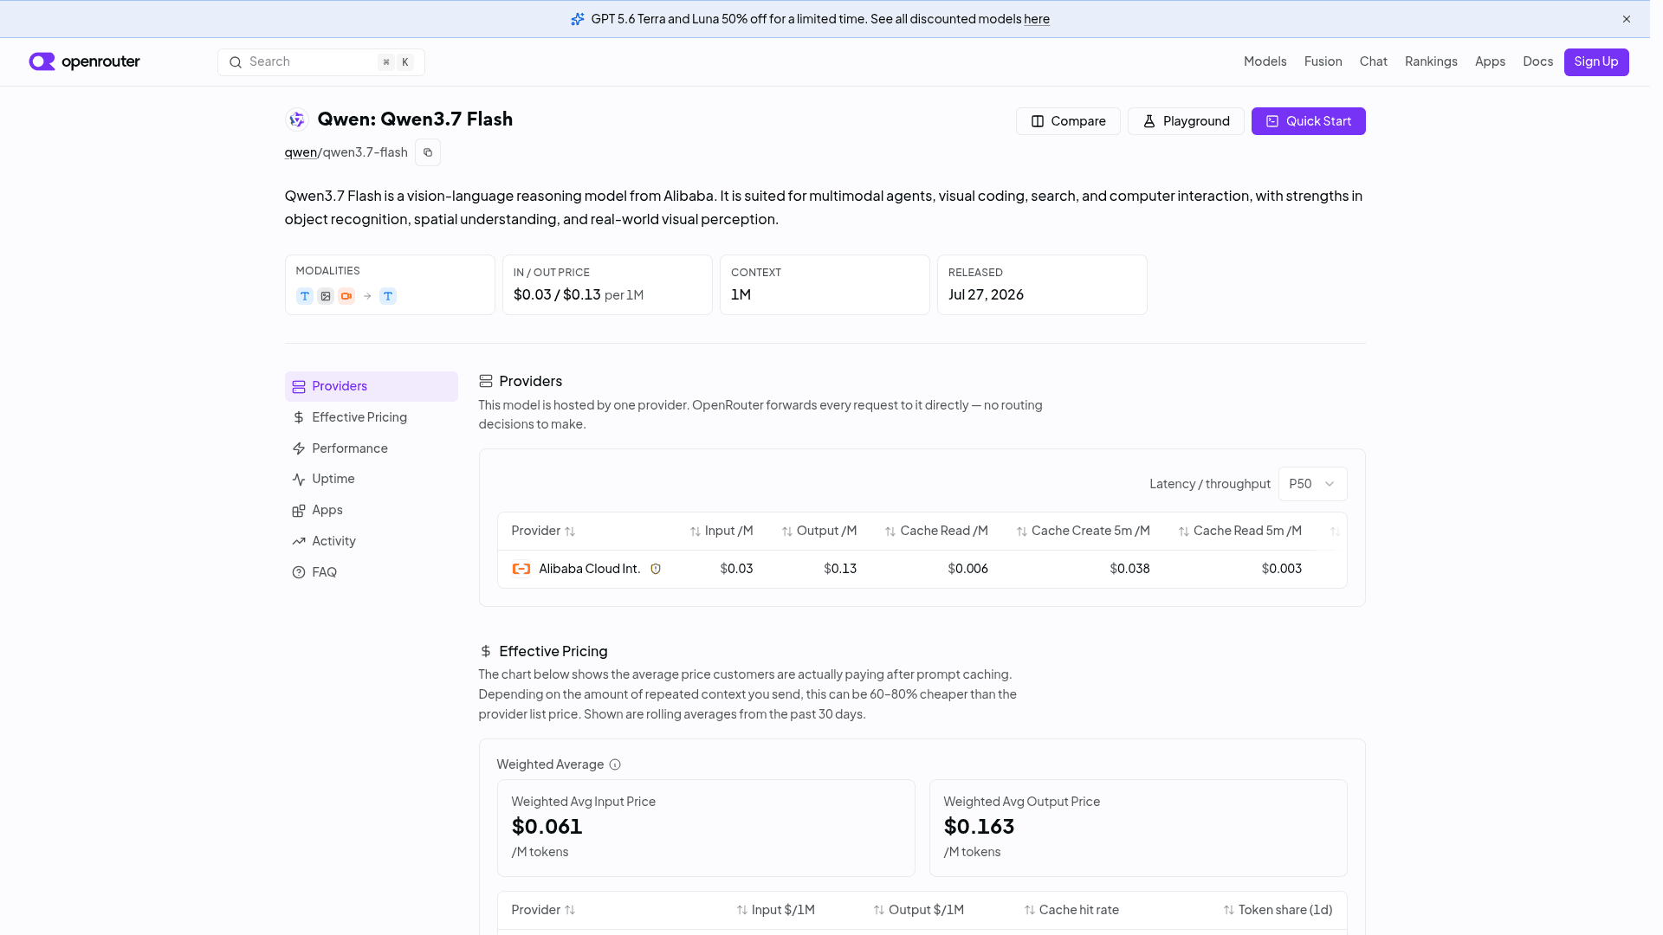Click the Weighted Avg Output Price $0.163
Viewport: 1663px width, 935px height.
[x=979, y=827]
